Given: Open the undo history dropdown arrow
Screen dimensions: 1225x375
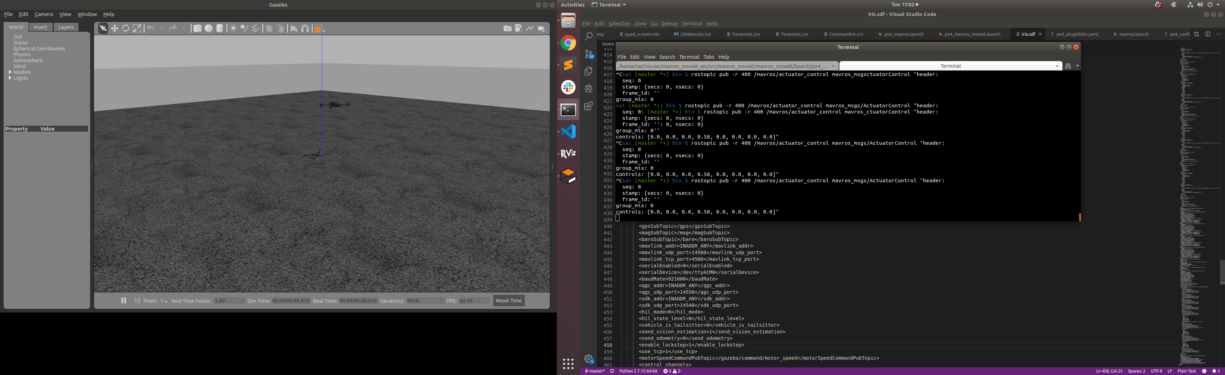Looking at the screenshot, I should click(x=162, y=28).
